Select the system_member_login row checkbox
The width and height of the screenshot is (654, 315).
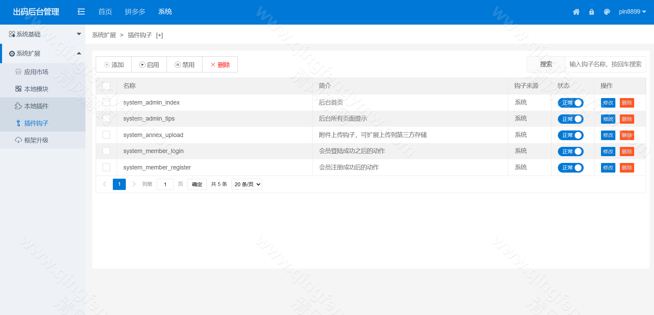click(x=106, y=151)
